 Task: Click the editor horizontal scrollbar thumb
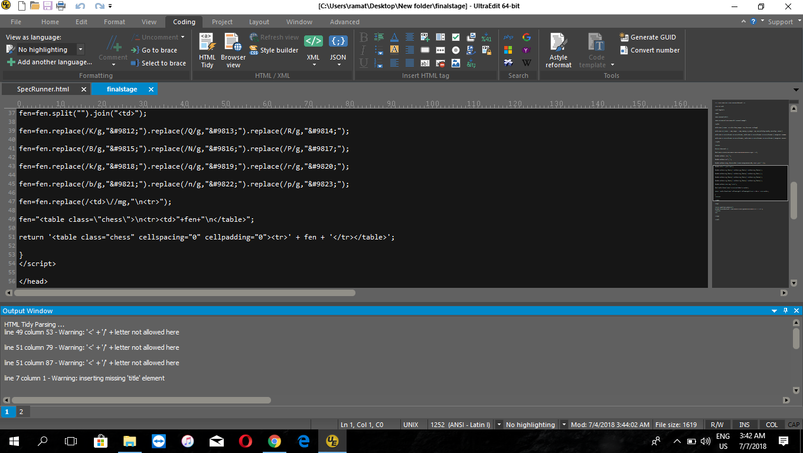[185, 293]
